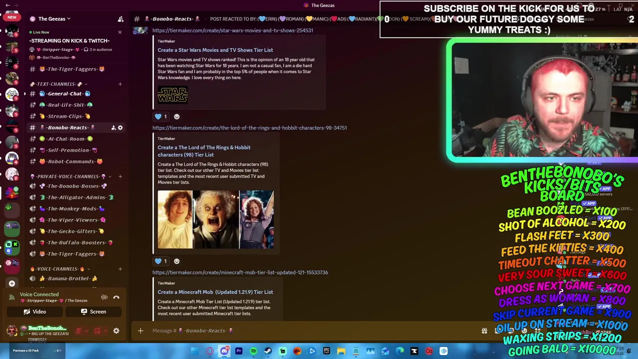Open Windows Start menu
Viewport: 638px width, 359px height.
(x=195, y=351)
